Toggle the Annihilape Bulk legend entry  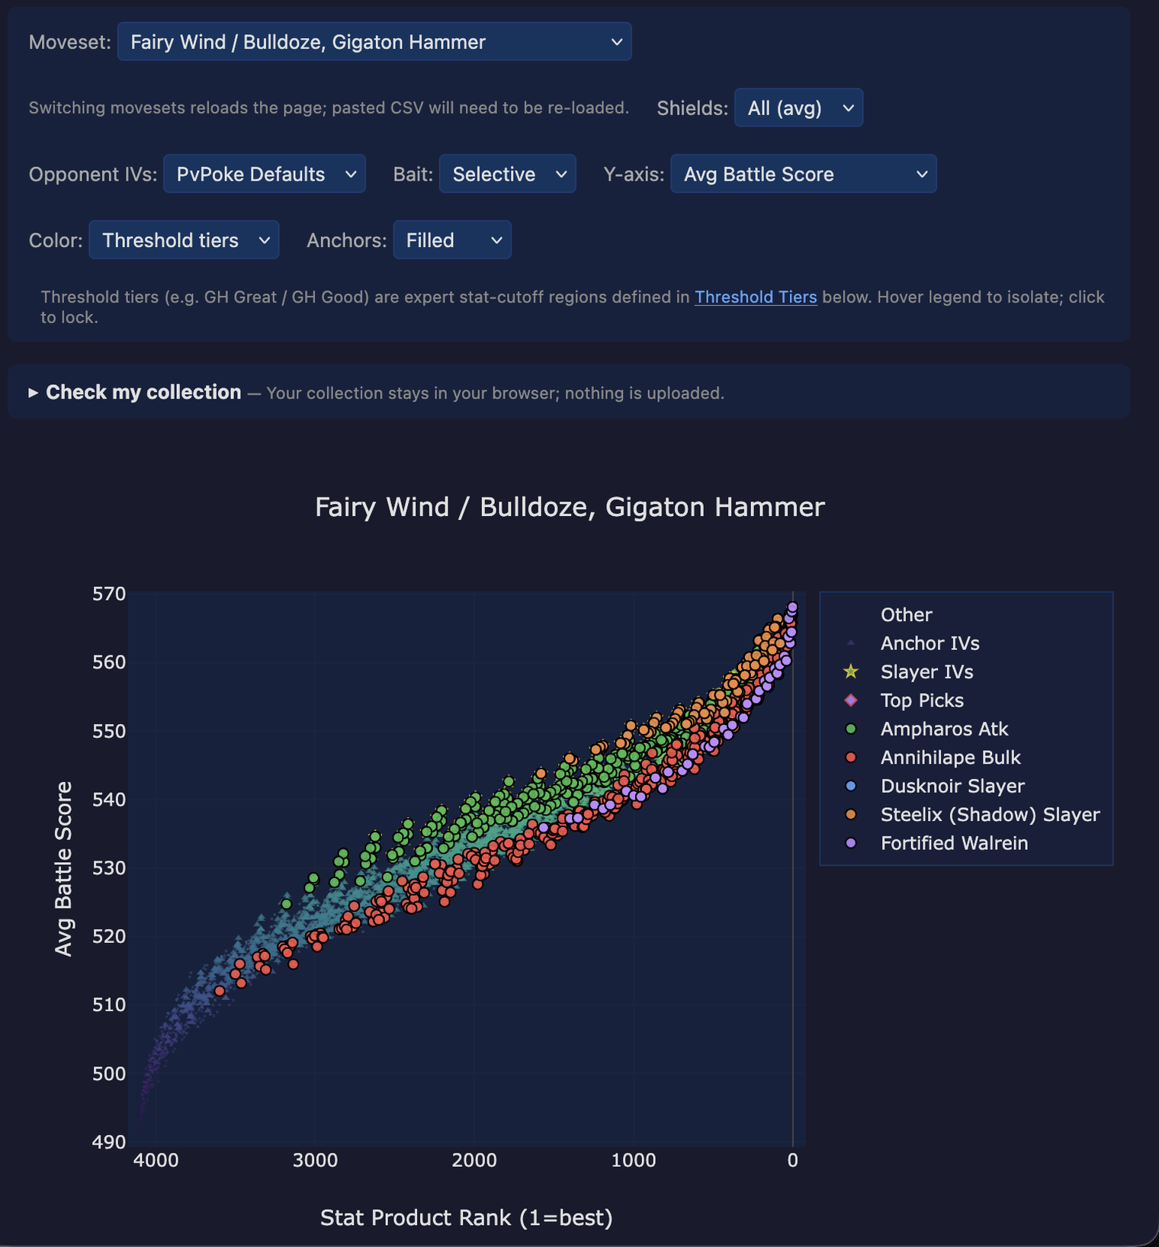[x=950, y=758]
